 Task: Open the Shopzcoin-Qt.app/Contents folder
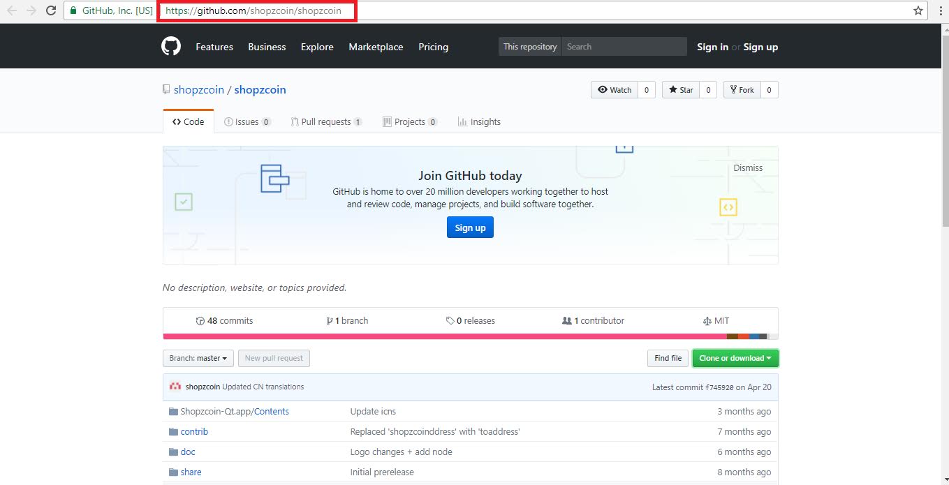tap(235, 411)
